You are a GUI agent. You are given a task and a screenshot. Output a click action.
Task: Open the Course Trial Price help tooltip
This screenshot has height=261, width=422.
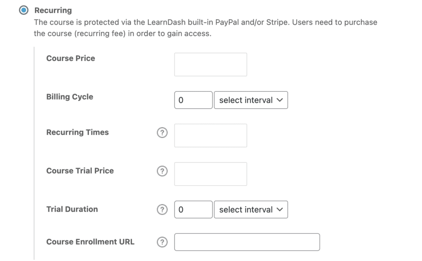coord(162,171)
